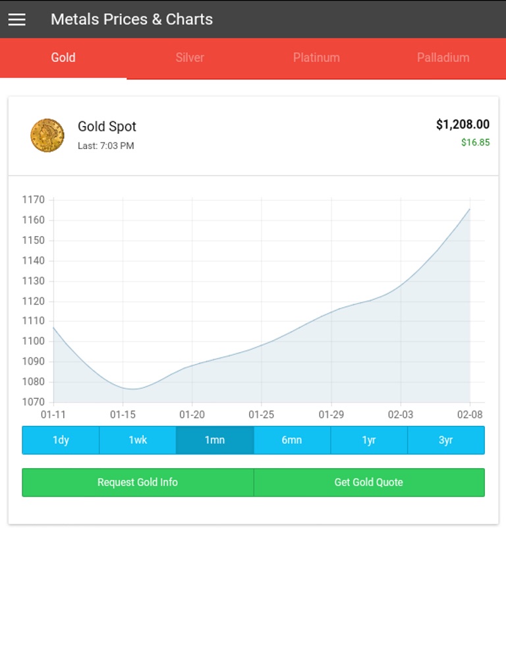Click the chart point at 02-08

point(470,209)
